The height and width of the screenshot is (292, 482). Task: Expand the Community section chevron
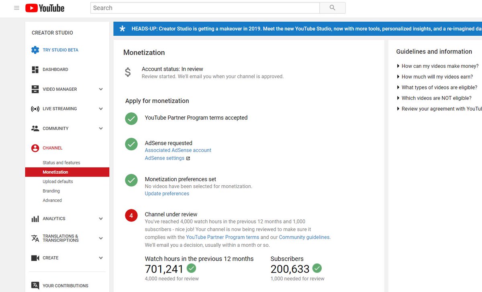(x=101, y=128)
